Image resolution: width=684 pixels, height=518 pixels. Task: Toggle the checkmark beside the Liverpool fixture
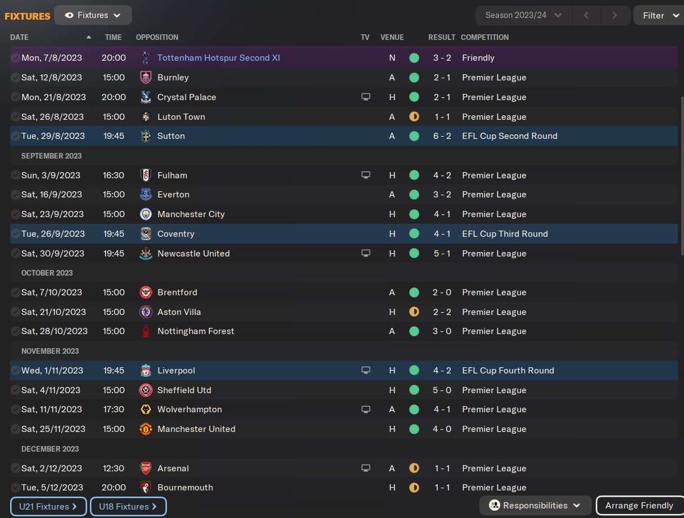pos(15,371)
